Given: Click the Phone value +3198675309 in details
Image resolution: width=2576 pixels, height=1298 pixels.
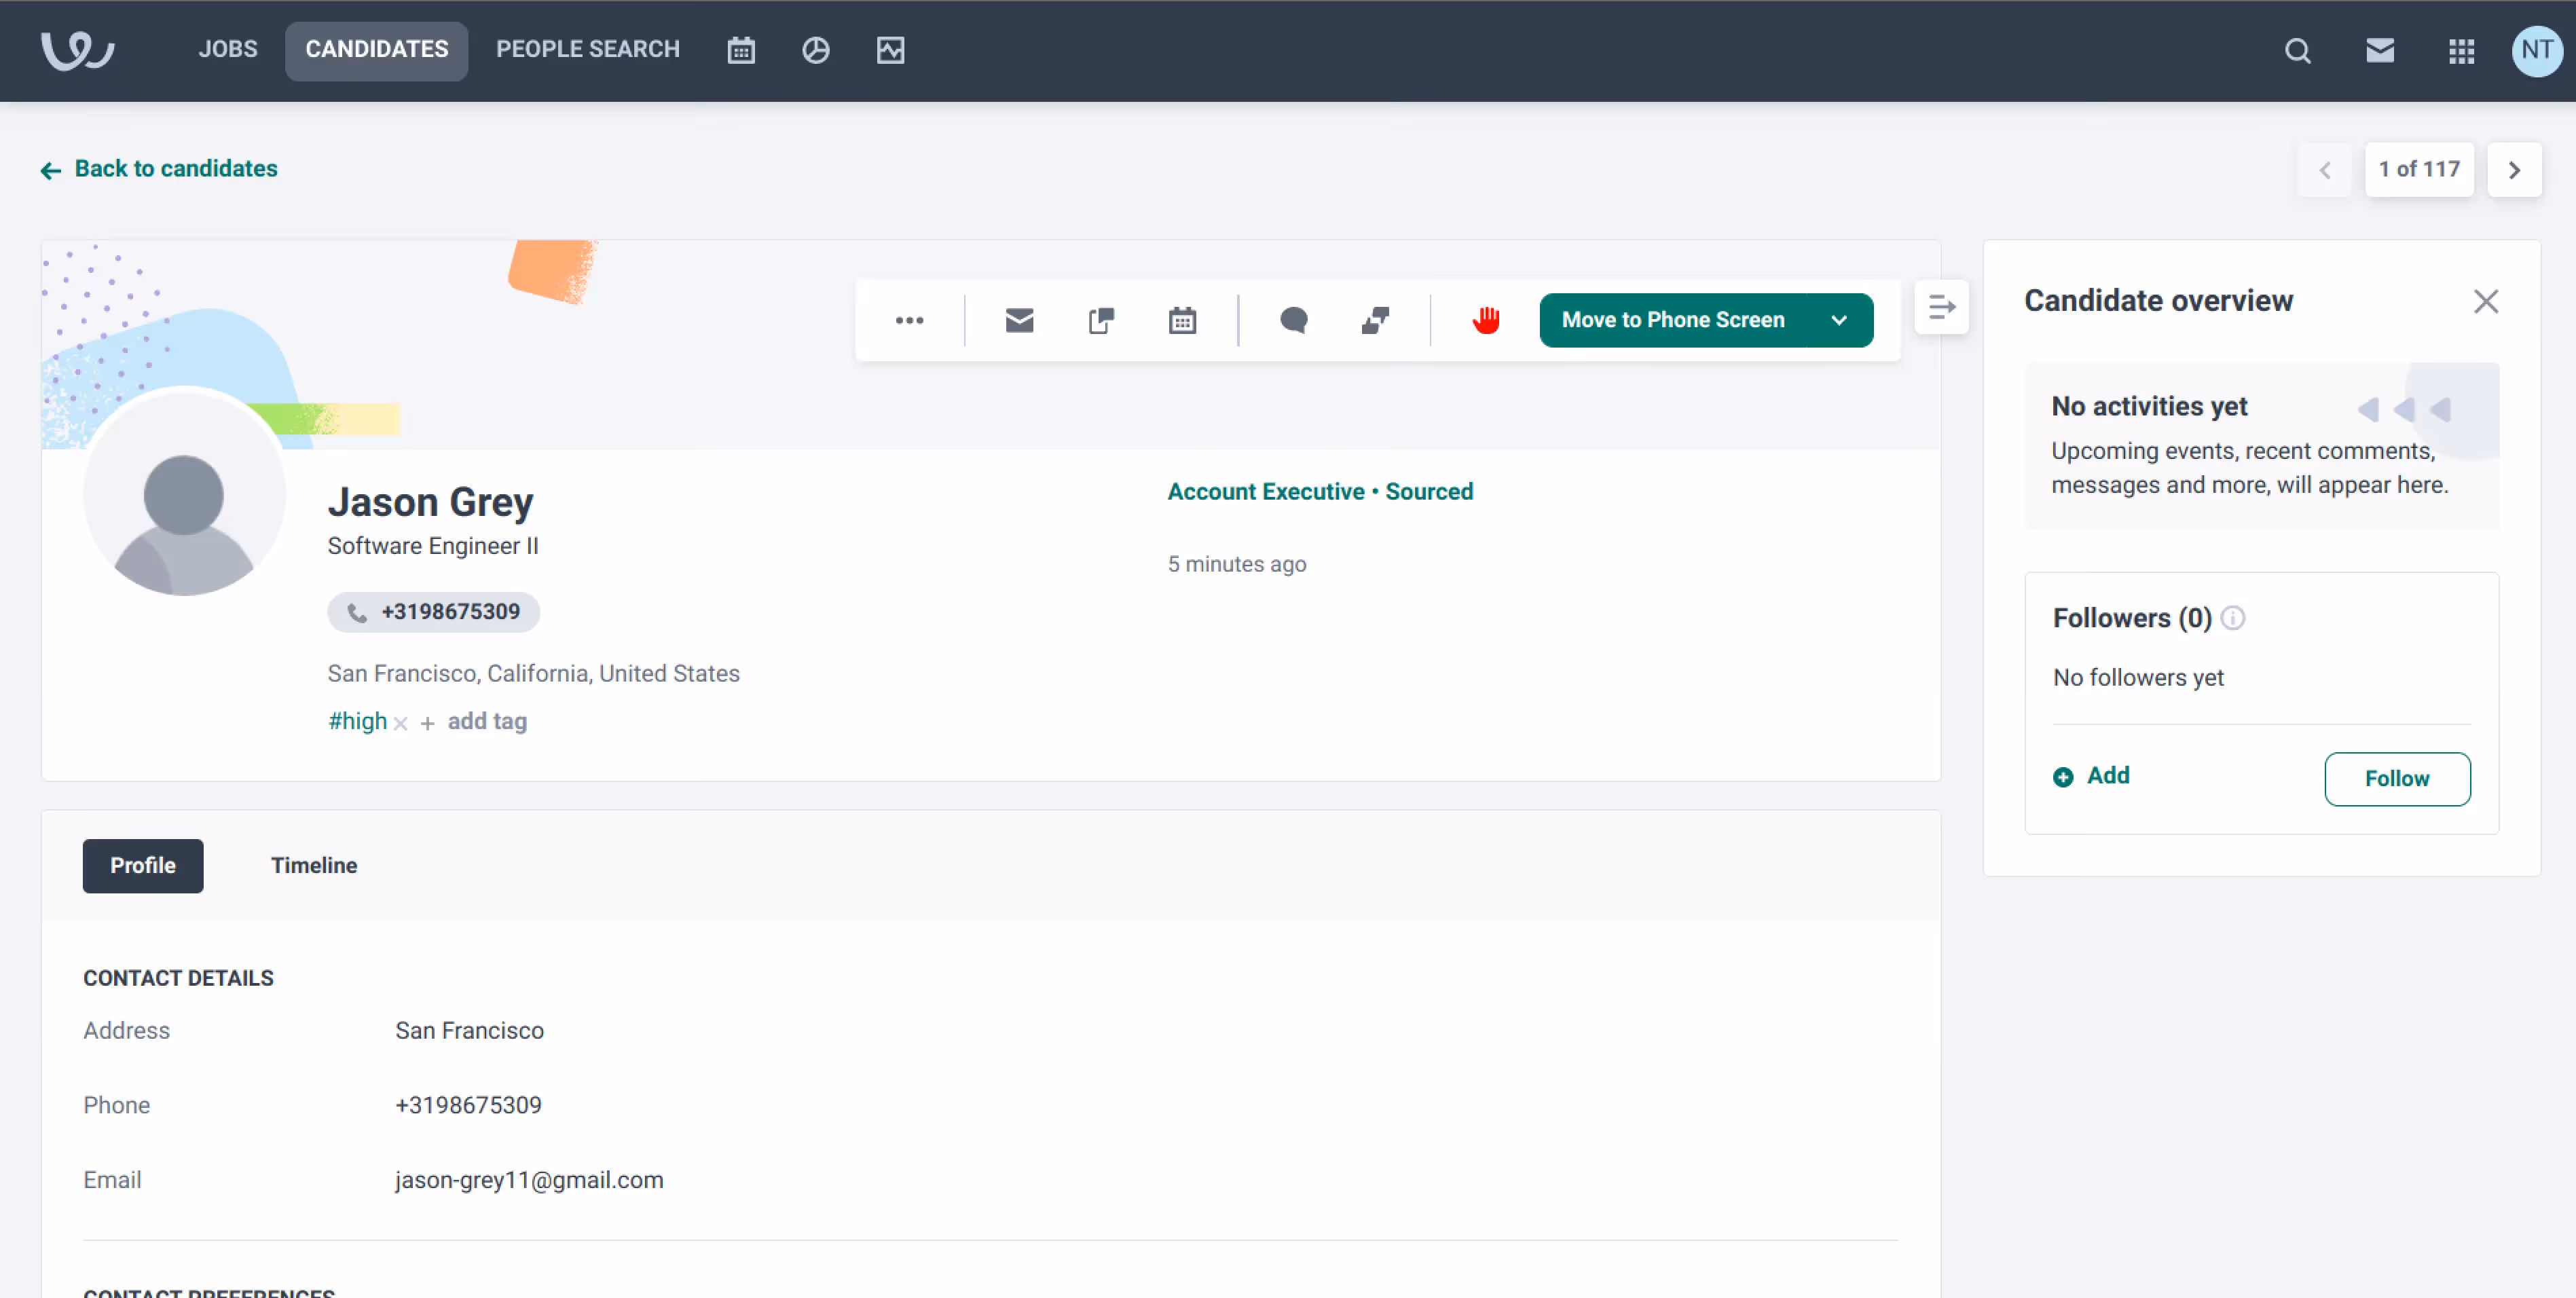Looking at the screenshot, I should coord(468,1105).
